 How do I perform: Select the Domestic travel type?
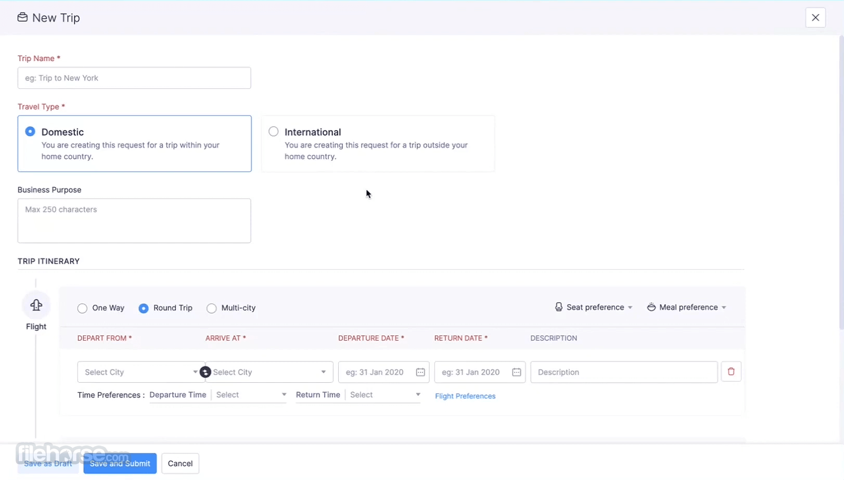(134, 144)
